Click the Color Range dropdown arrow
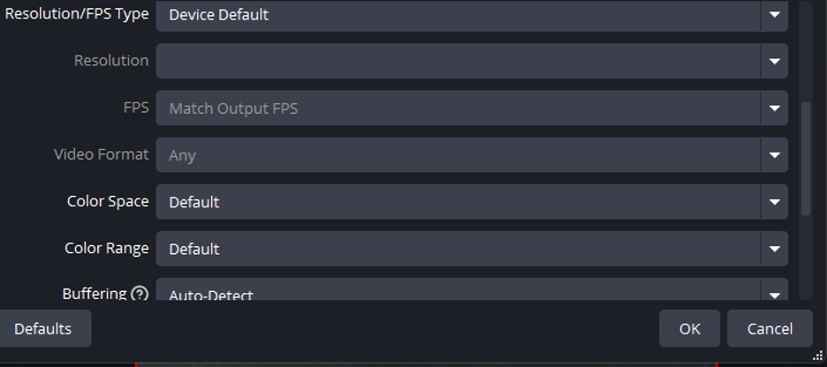This screenshot has height=367, width=827. 774,249
